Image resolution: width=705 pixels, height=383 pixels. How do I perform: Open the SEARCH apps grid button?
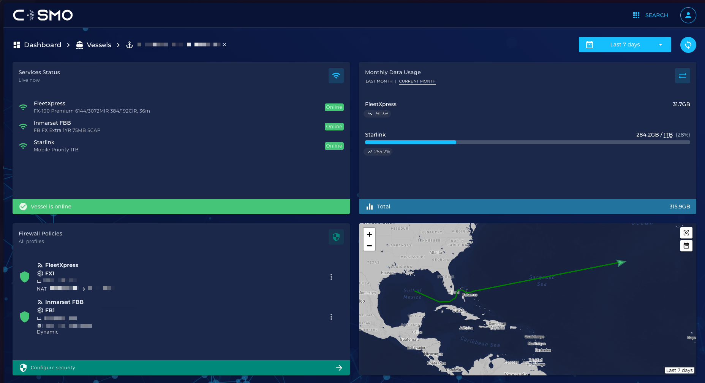pos(650,15)
